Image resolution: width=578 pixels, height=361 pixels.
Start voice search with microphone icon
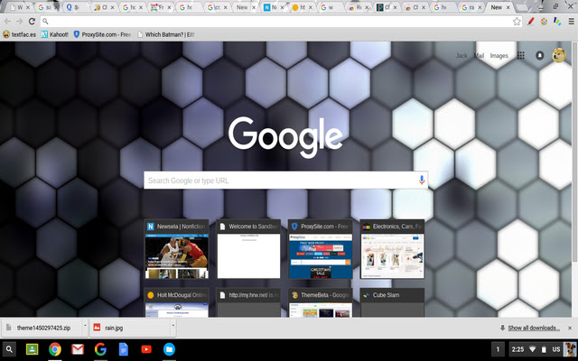(422, 180)
